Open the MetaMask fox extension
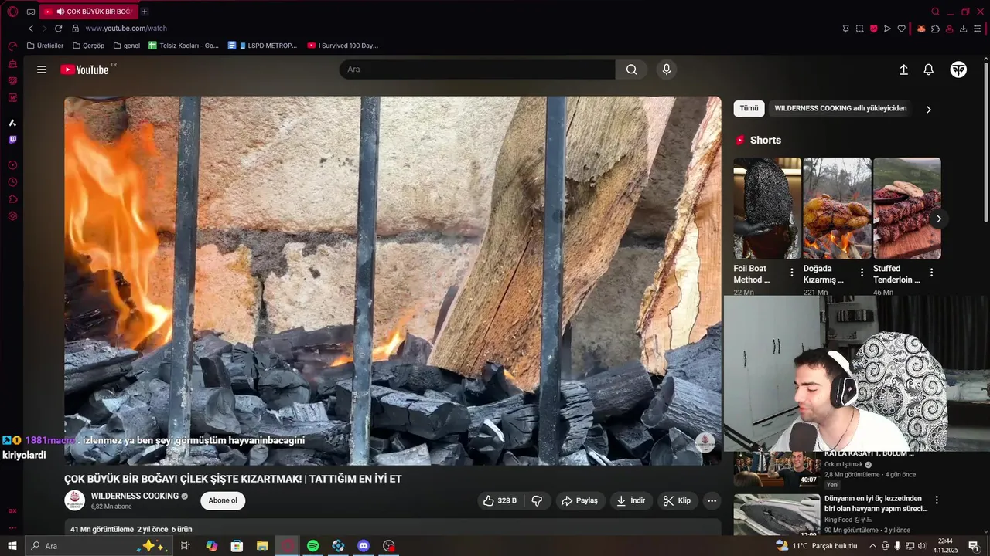This screenshot has width=990, height=556. point(921,29)
